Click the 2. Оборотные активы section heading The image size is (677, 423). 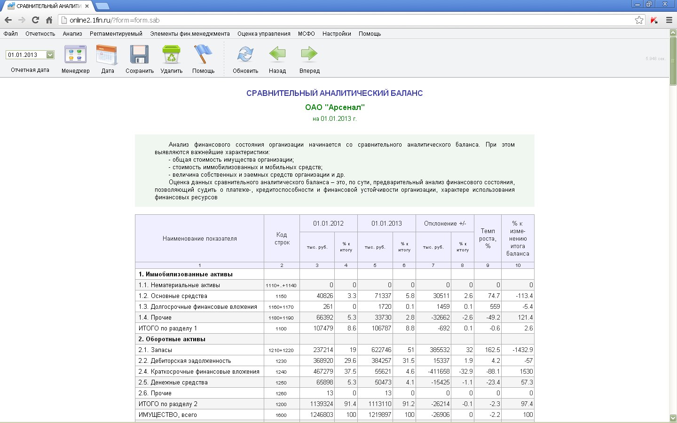[x=172, y=339]
